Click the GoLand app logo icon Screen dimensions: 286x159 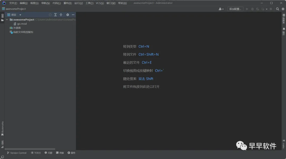pos(4,3)
